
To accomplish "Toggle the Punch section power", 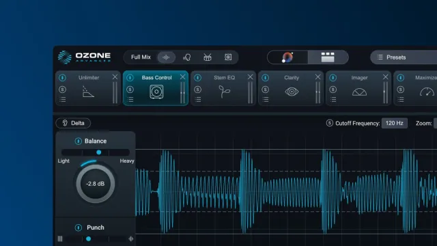I will (x=79, y=228).
